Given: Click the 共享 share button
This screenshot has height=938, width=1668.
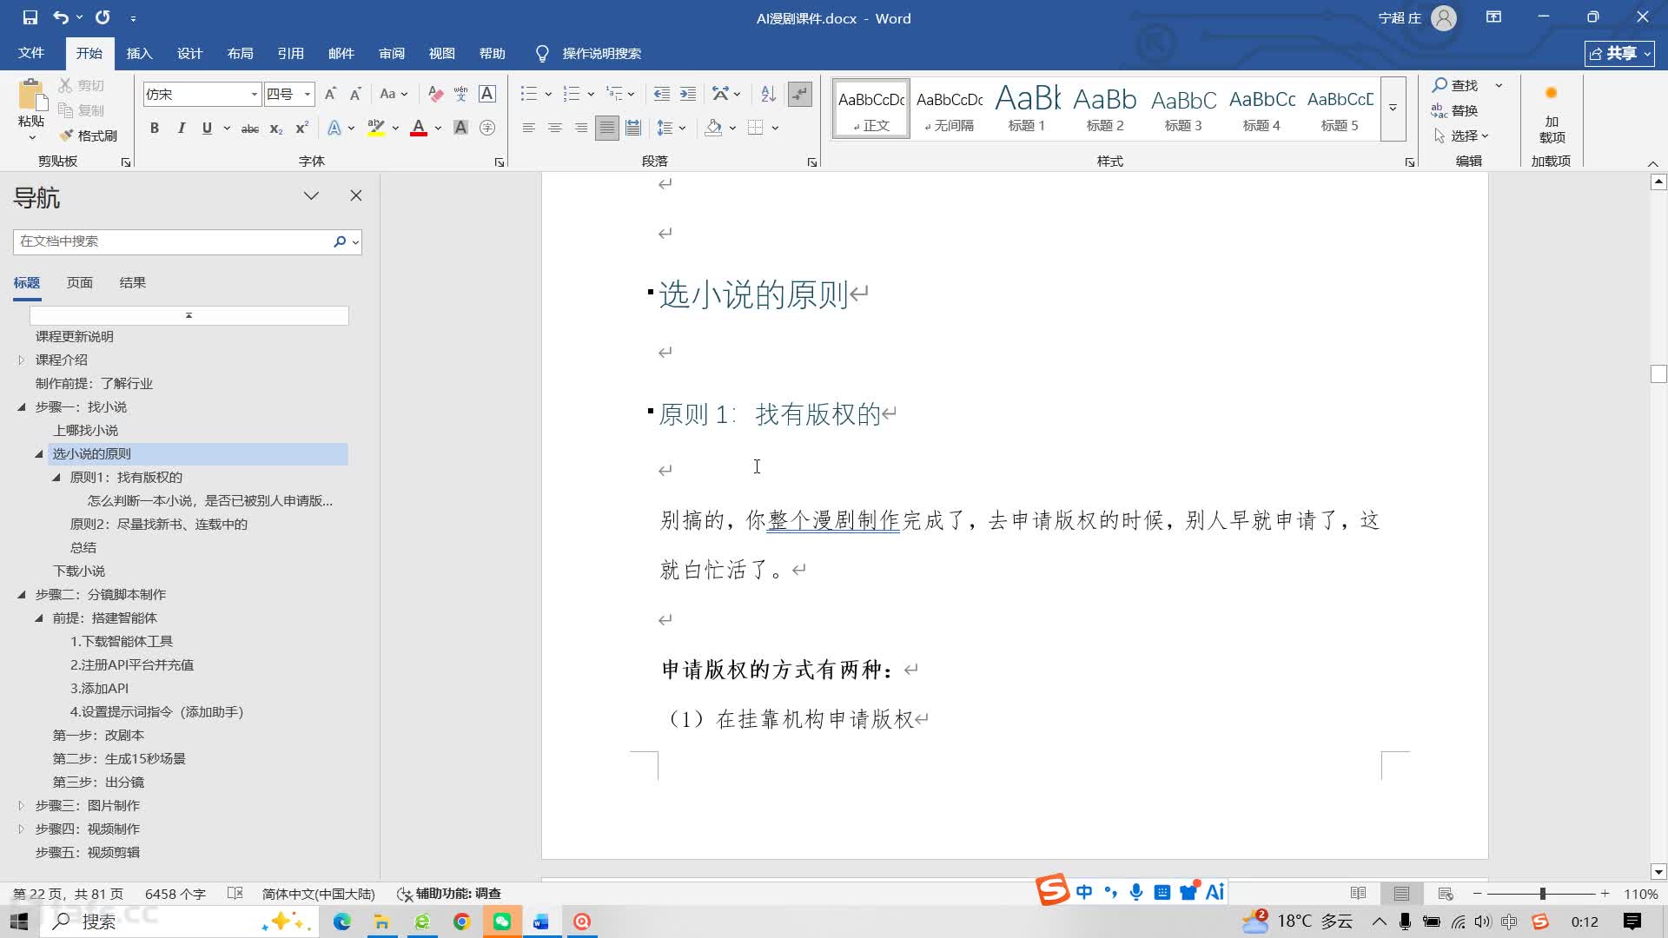Looking at the screenshot, I should 1619,54.
